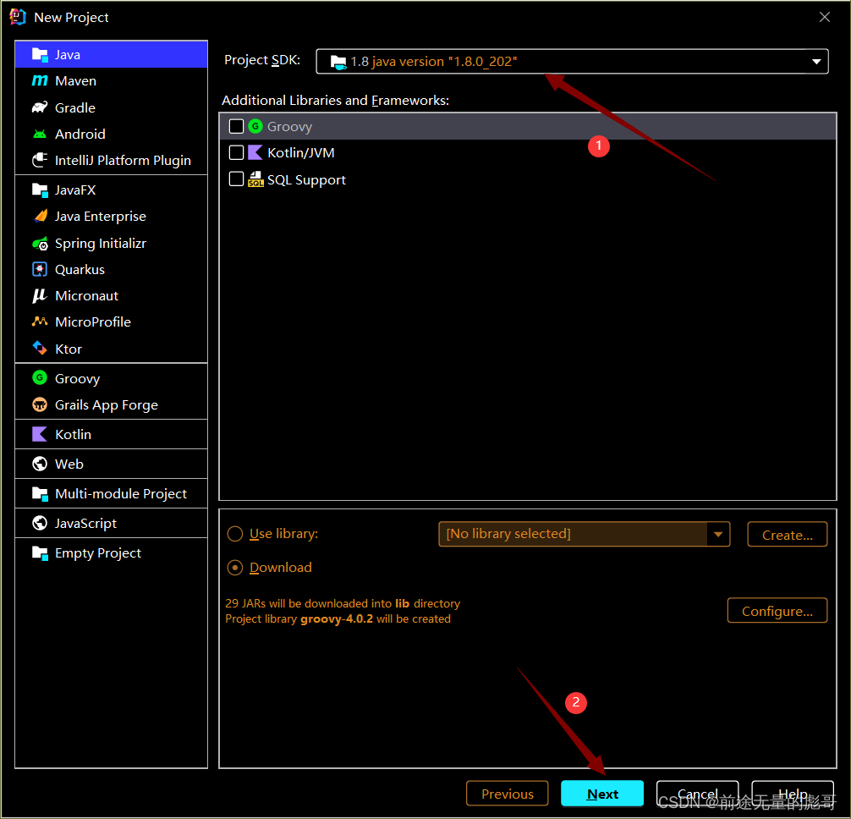Close the New Project dialog

click(825, 17)
